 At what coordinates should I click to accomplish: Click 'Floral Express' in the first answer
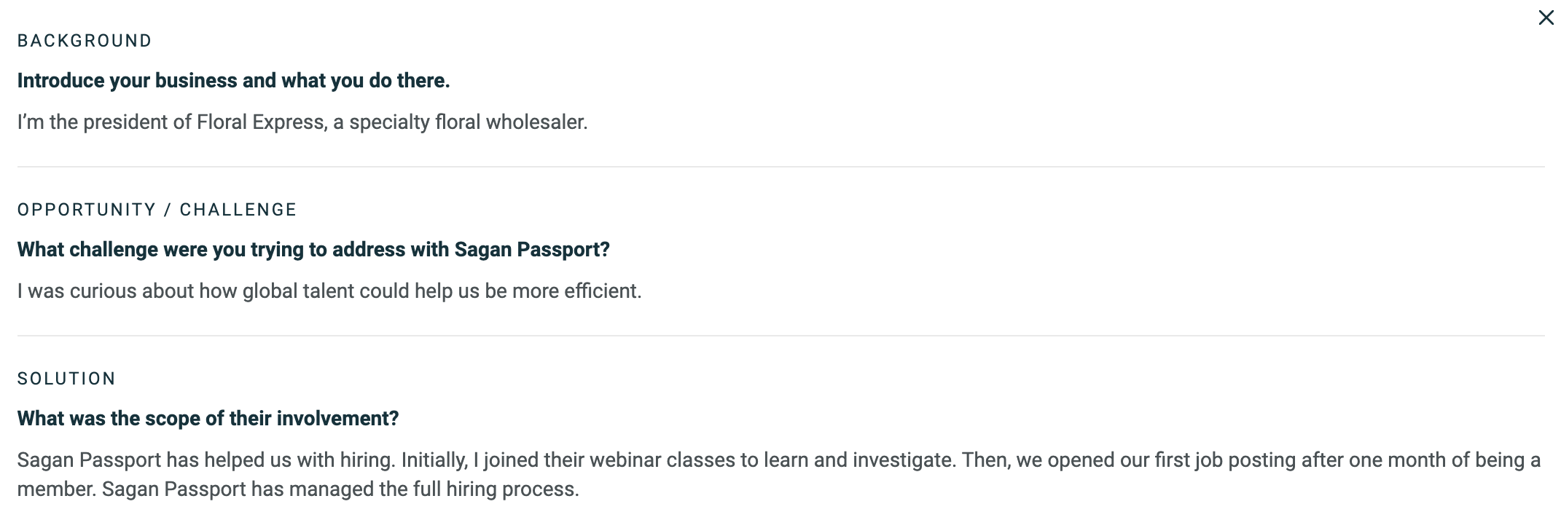(261, 122)
